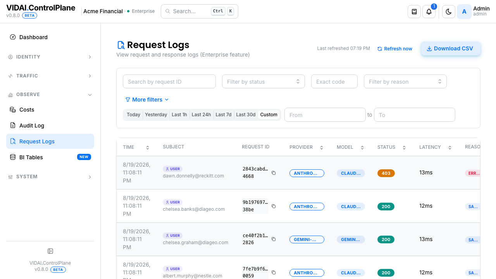
Task: Expand the IDENTITY section
Action: (50, 57)
